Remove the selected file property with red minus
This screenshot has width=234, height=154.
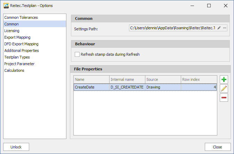(x=224, y=98)
